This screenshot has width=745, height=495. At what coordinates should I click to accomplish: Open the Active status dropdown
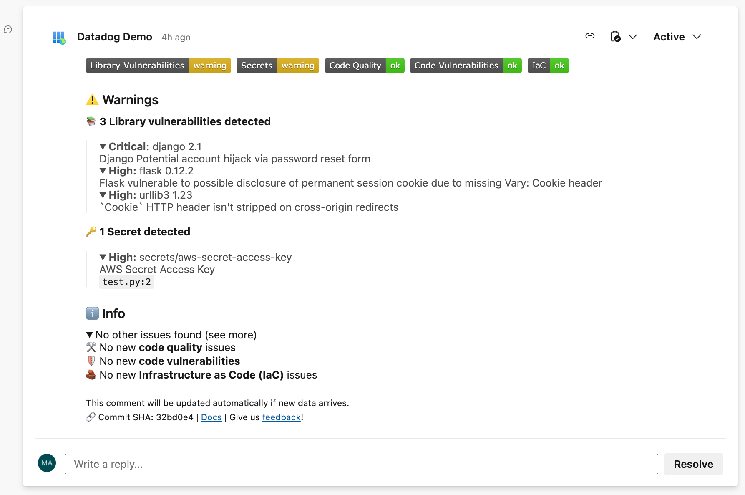tap(677, 37)
